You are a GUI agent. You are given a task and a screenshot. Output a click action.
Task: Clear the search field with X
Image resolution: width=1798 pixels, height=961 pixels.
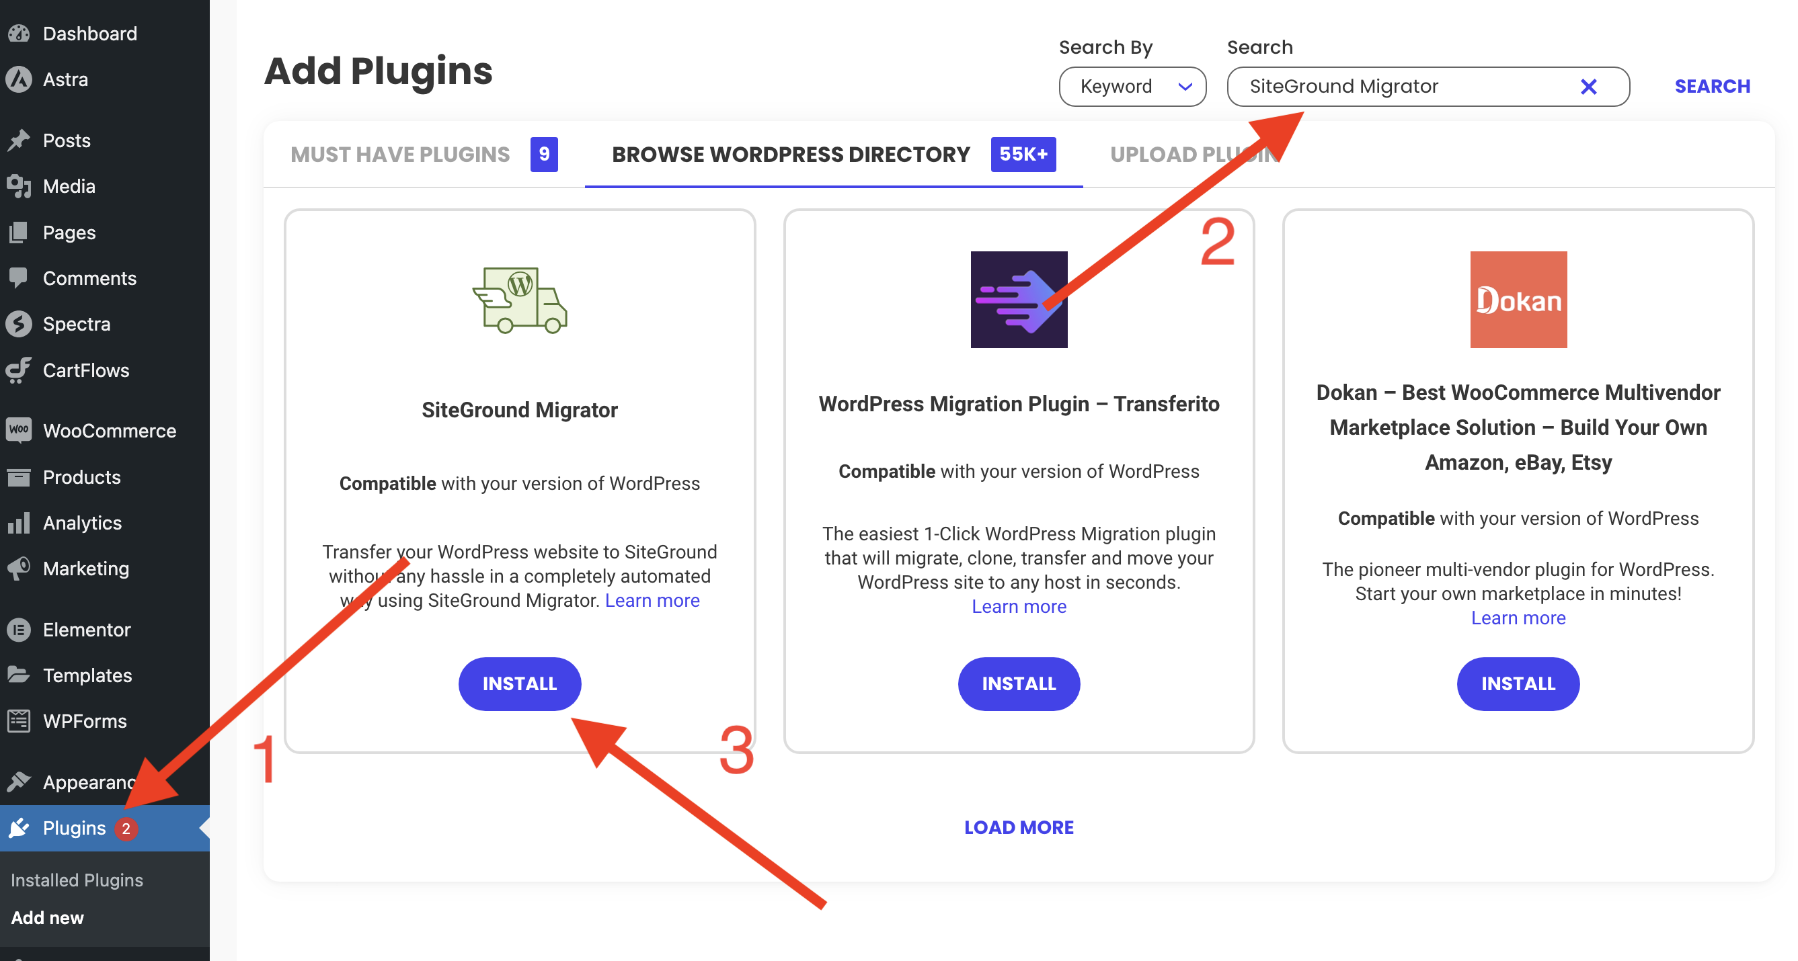coord(1589,87)
